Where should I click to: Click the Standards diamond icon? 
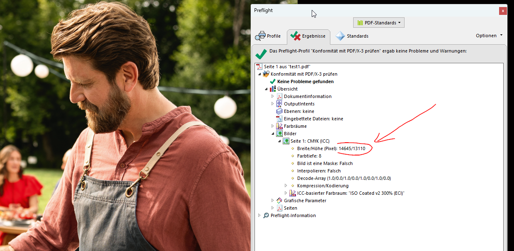tap(340, 36)
